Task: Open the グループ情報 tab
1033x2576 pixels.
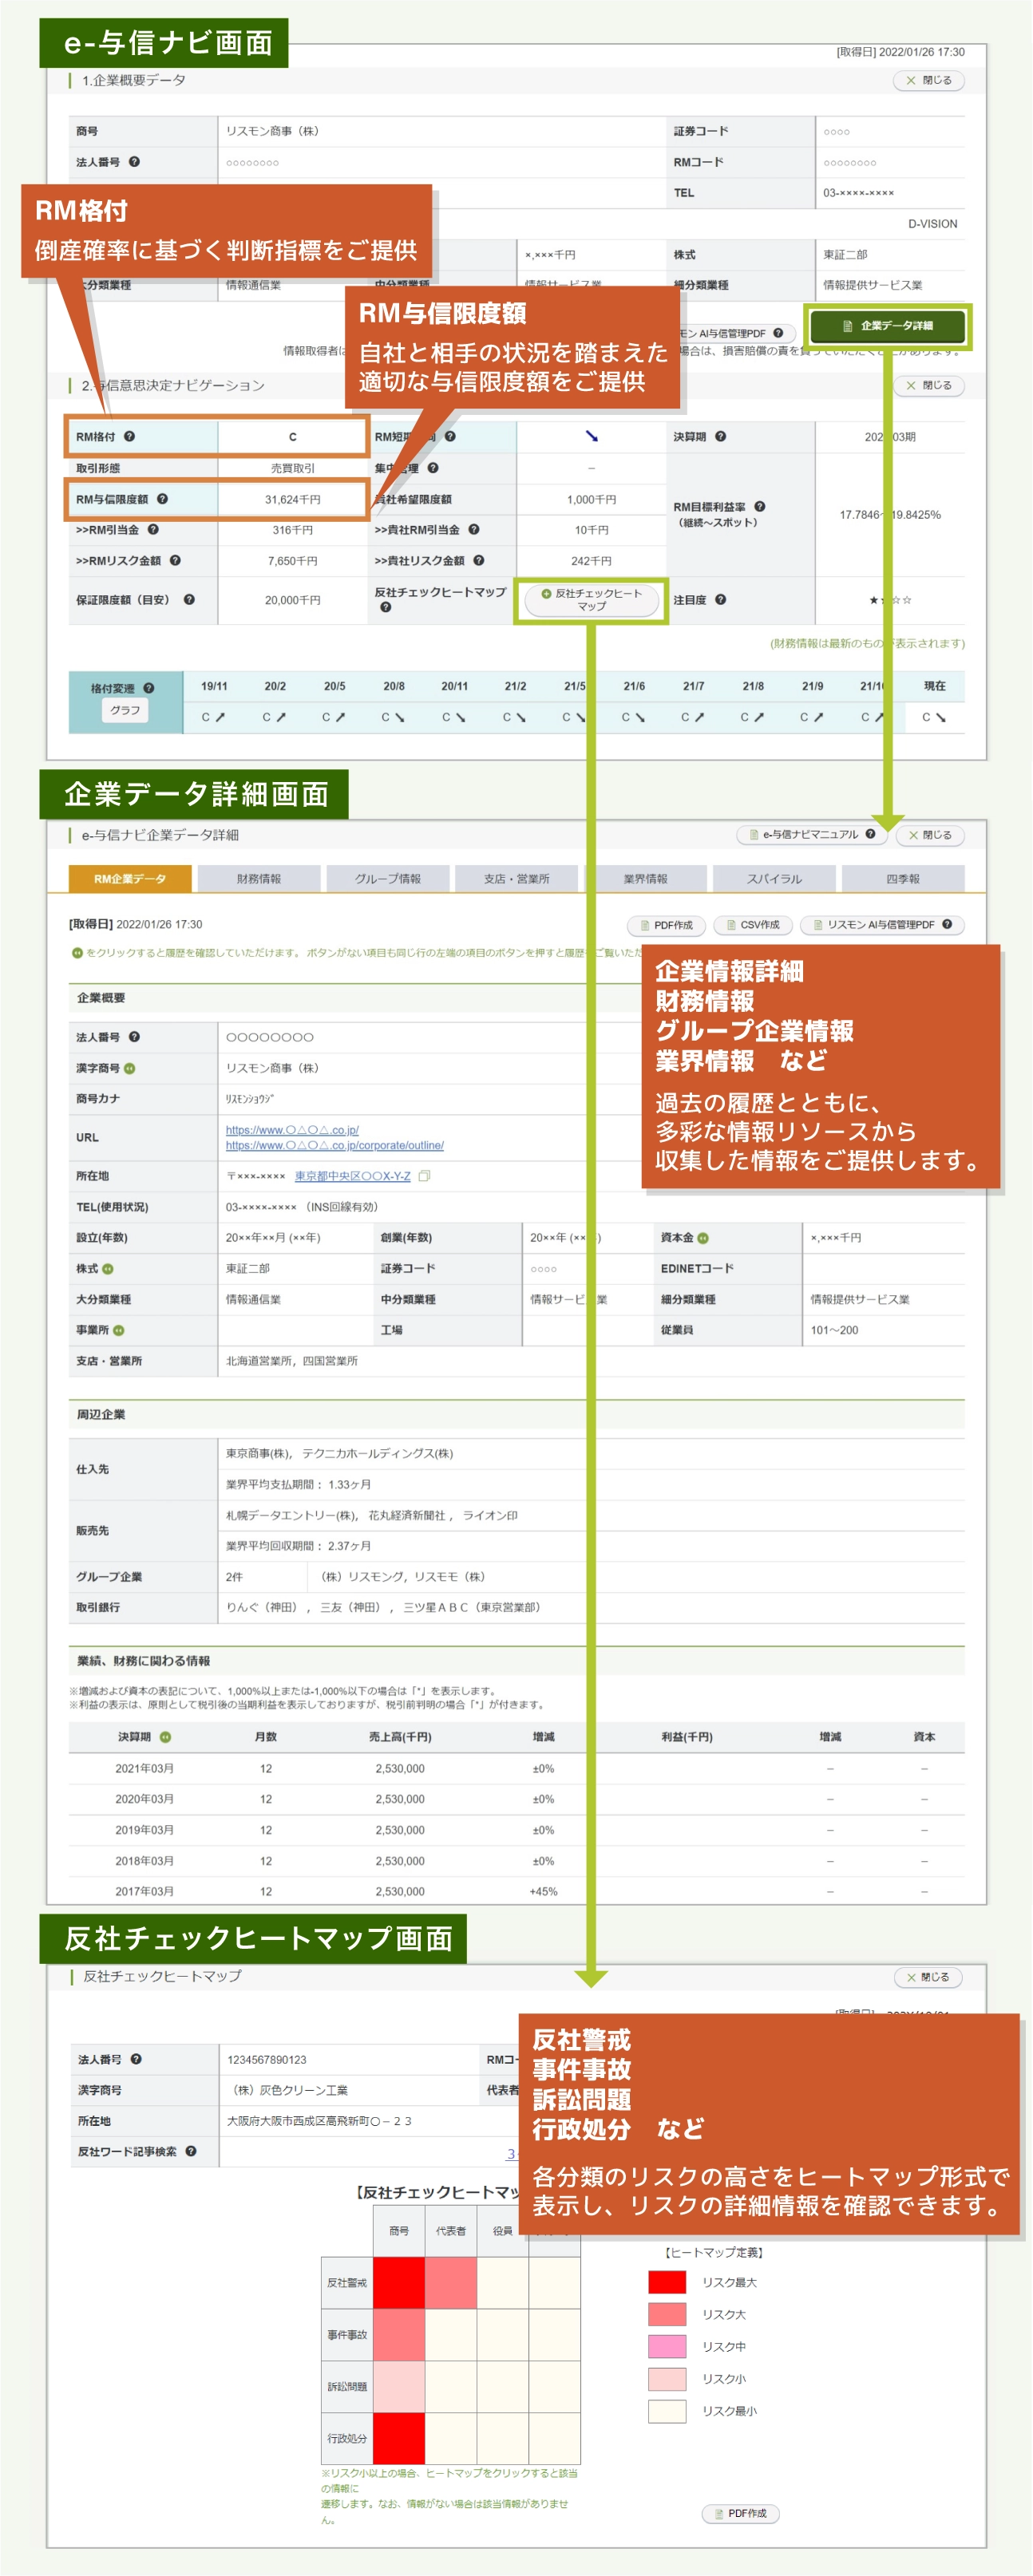Action: tap(387, 878)
